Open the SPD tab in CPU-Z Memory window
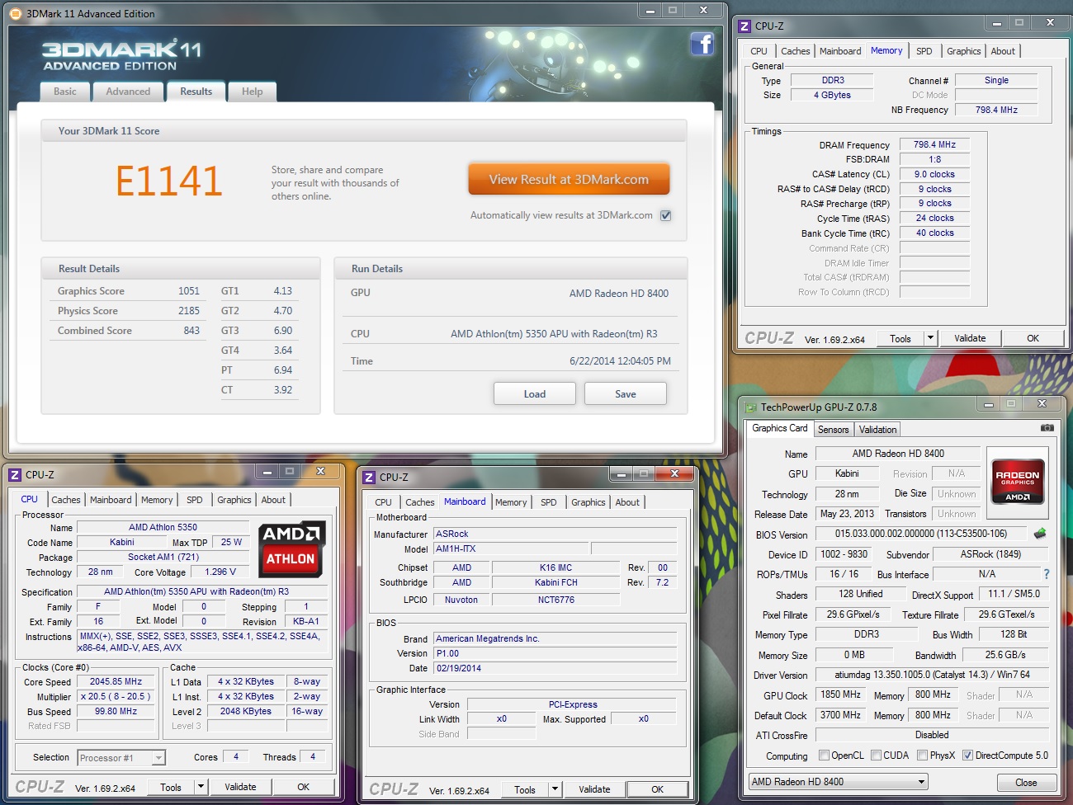The height and width of the screenshot is (805, 1073). tap(924, 51)
